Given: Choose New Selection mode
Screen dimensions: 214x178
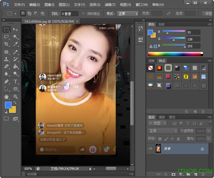Looking at the screenshot, I should point(23,13).
